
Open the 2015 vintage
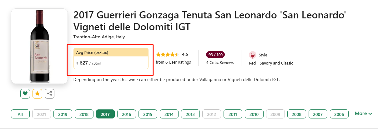(148, 114)
